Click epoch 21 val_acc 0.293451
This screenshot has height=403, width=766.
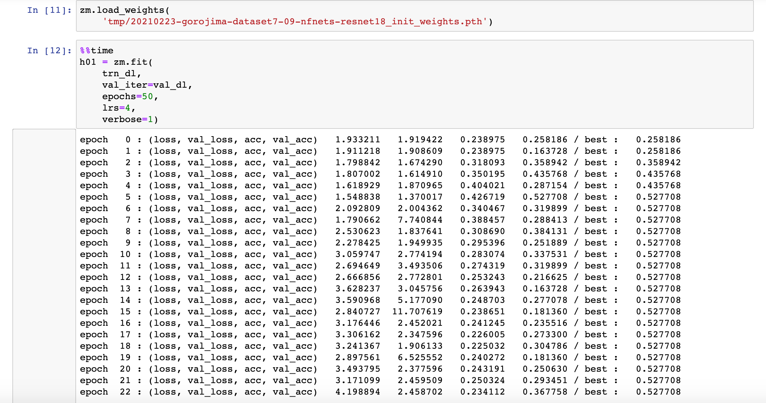(545, 380)
